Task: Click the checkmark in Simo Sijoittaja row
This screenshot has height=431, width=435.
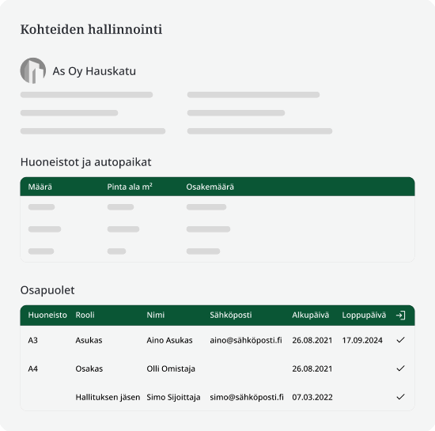Action: [401, 397]
